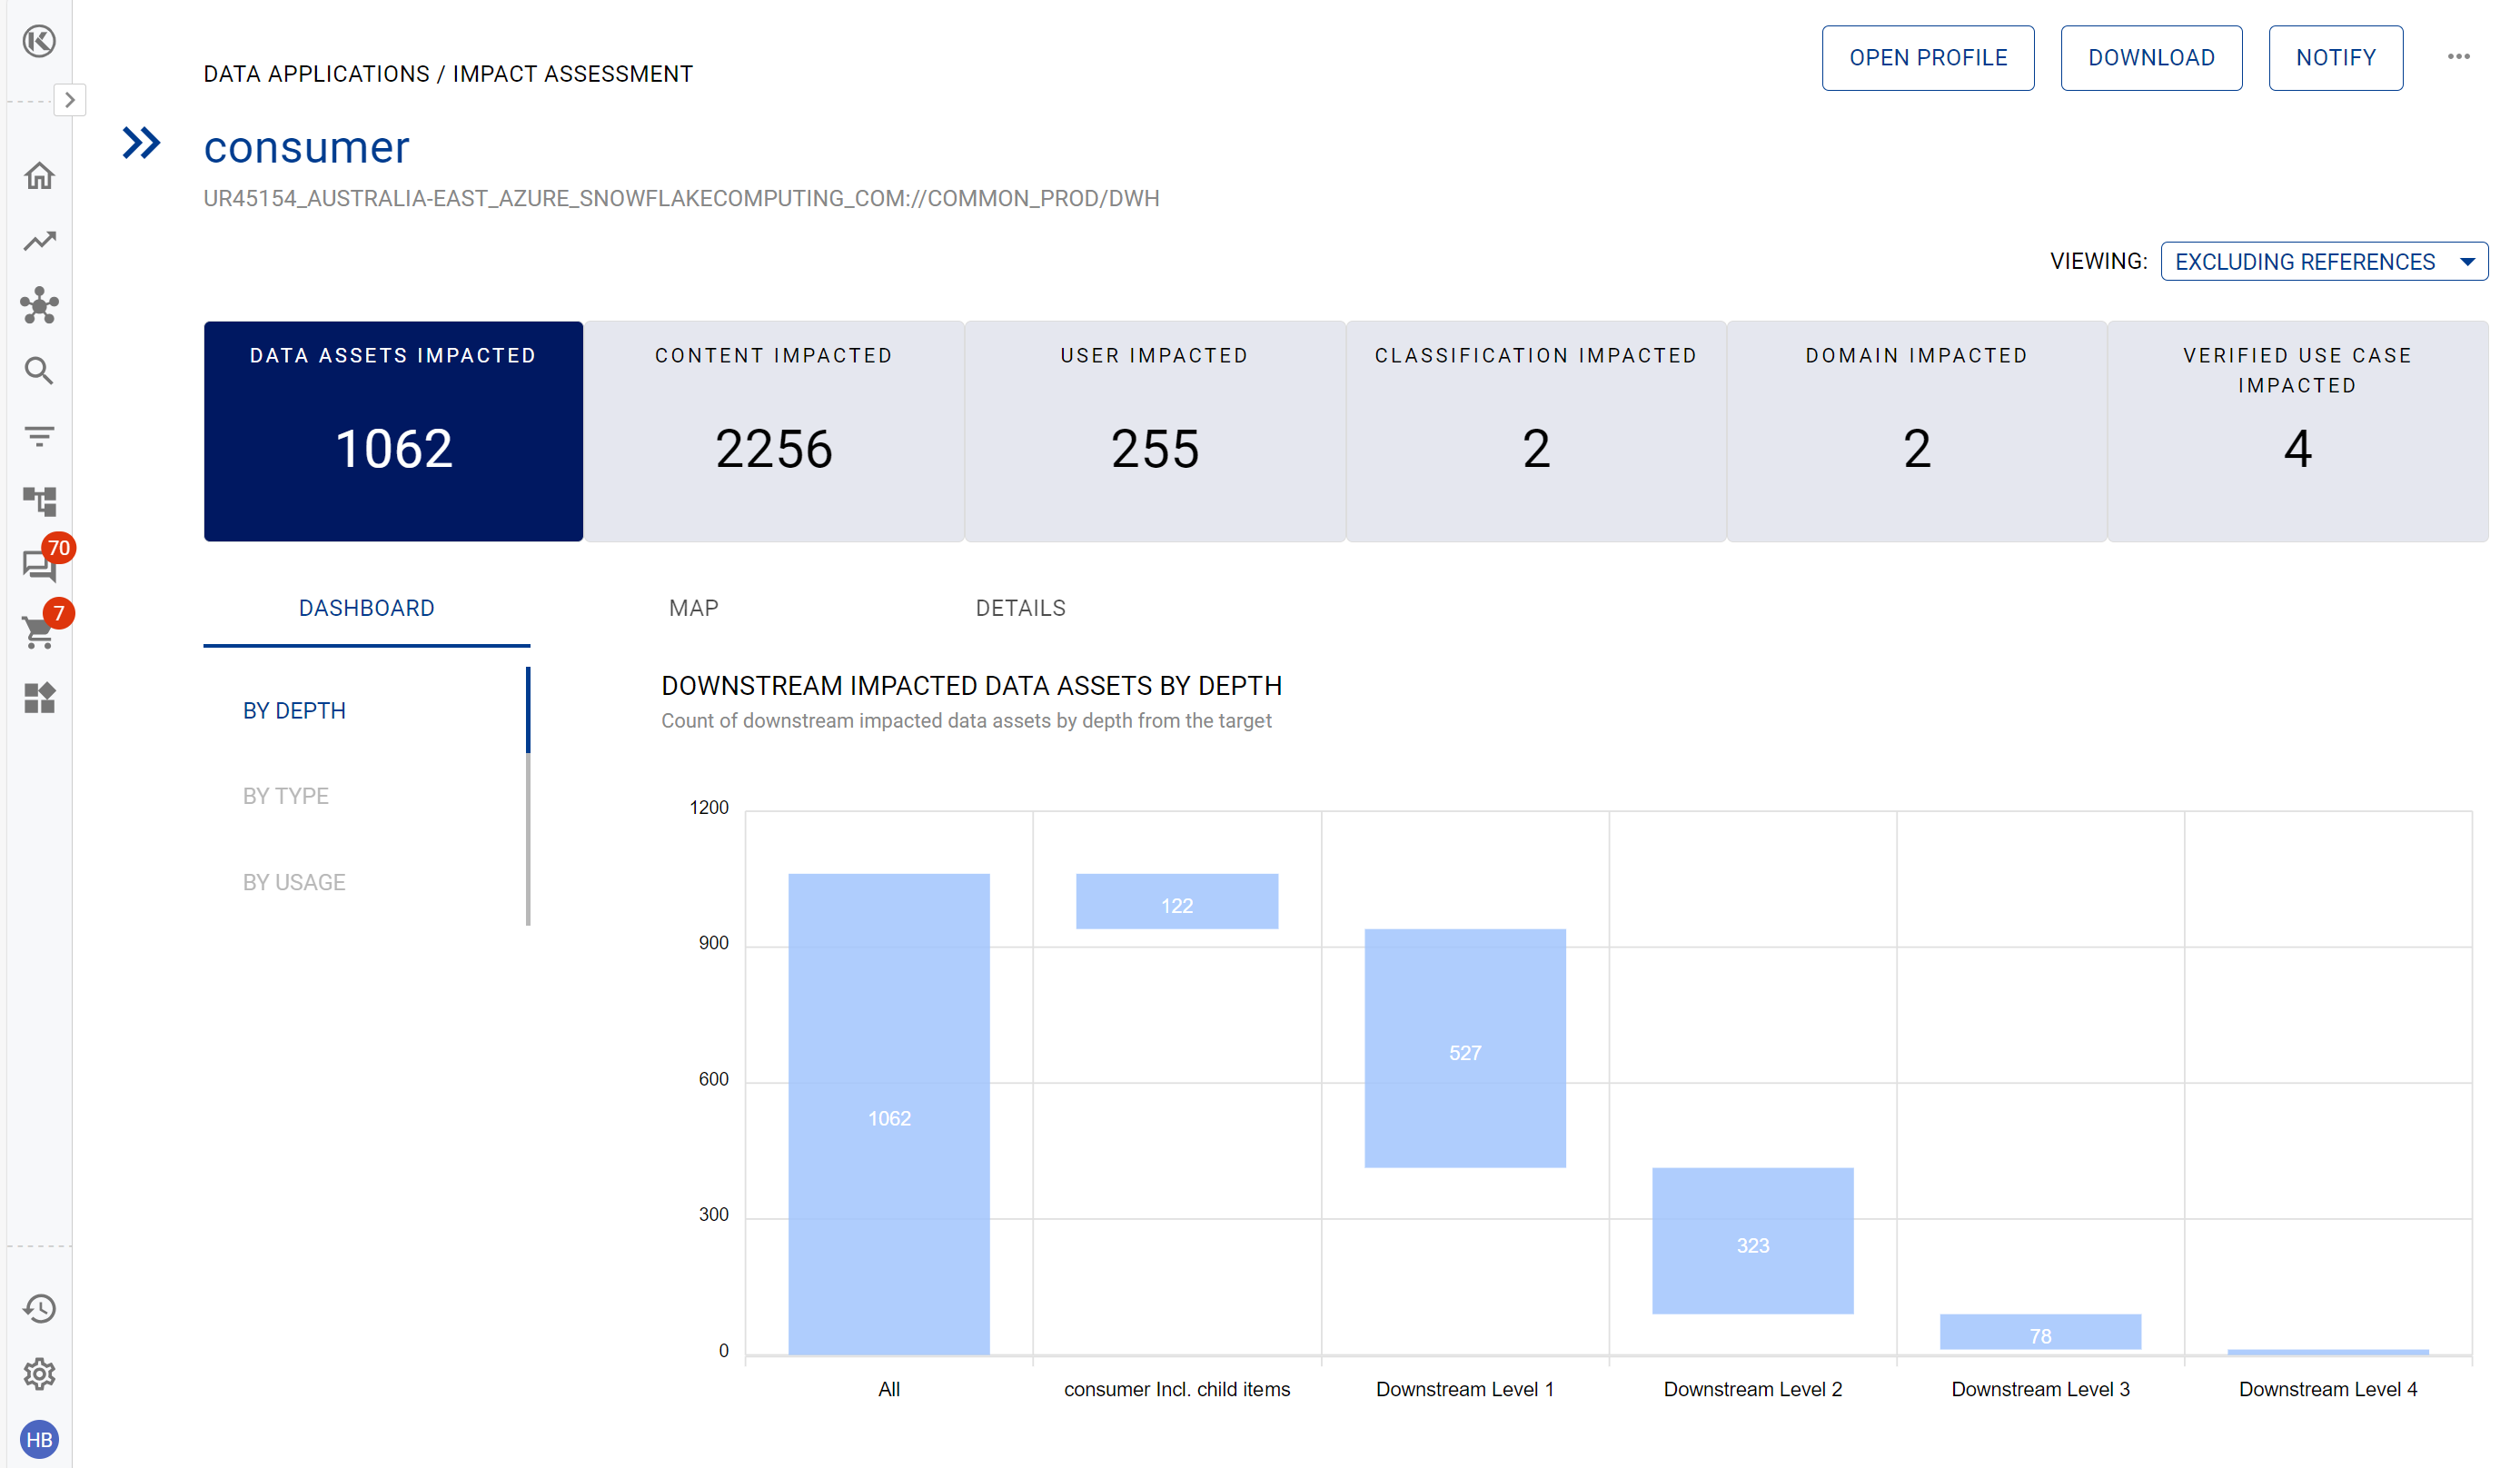Open the filter lines icon
The height and width of the screenshot is (1468, 2520).
click(x=39, y=436)
